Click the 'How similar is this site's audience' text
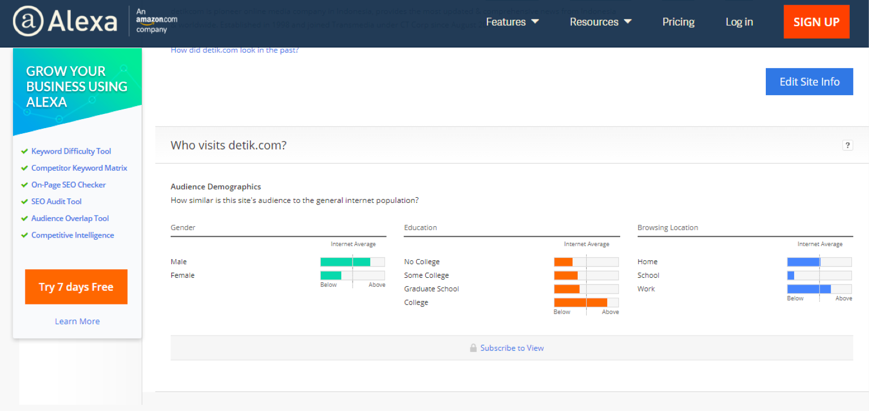The image size is (869, 411). pyautogui.click(x=295, y=200)
